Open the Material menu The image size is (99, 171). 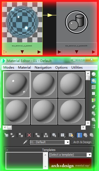[24, 67]
